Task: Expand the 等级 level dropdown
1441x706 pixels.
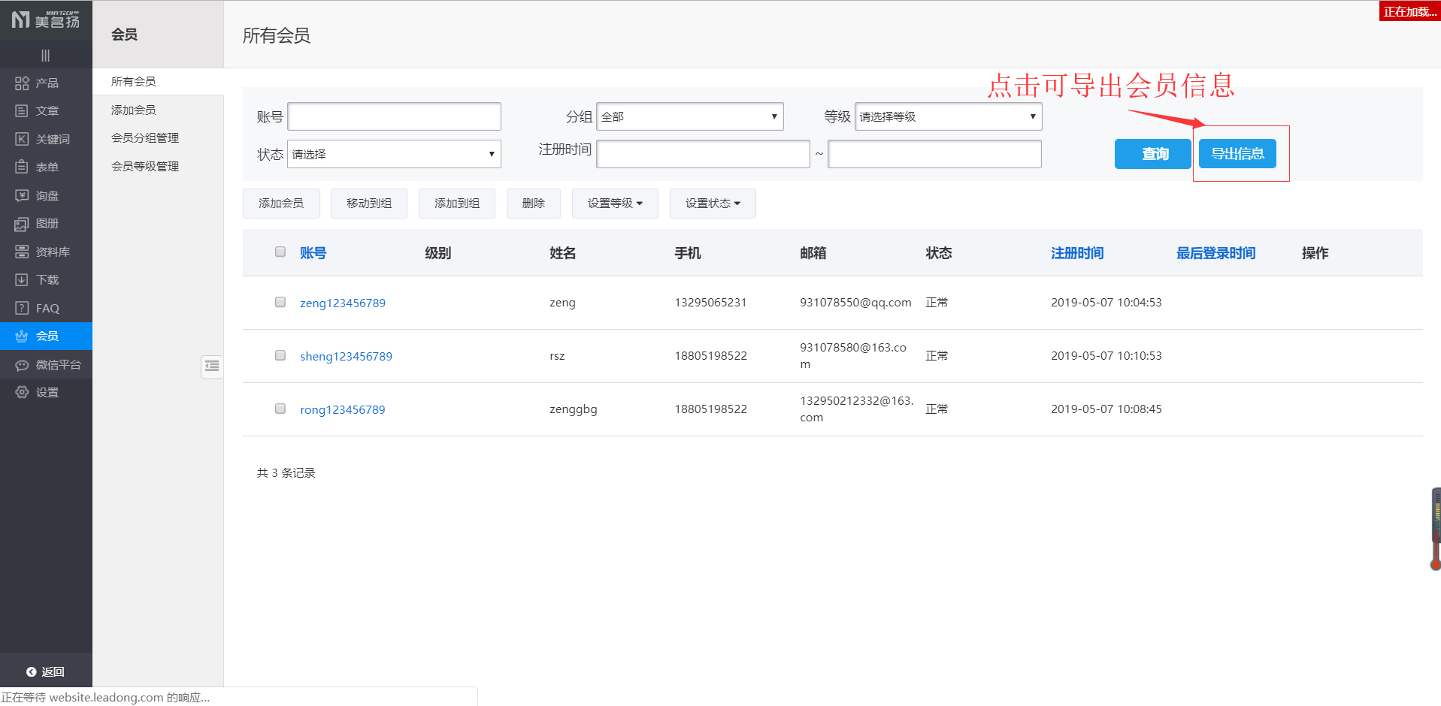Action: coord(948,116)
